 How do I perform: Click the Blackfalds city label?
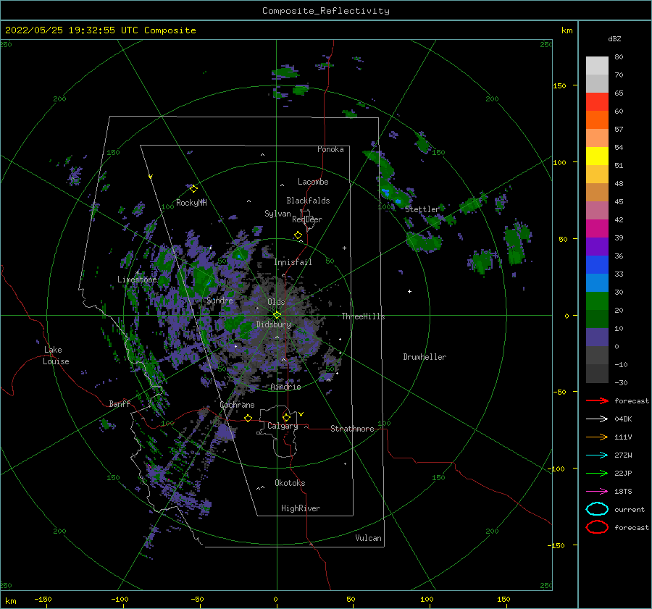pyautogui.click(x=308, y=201)
